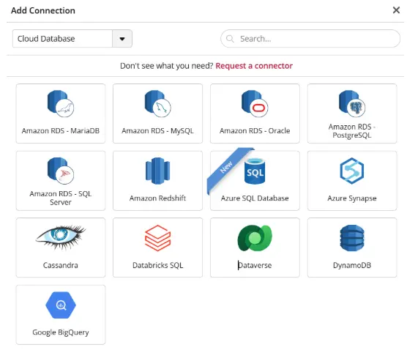Select the Cassandra eye icon
This screenshot has width=407, height=353.
pyautogui.click(x=61, y=238)
